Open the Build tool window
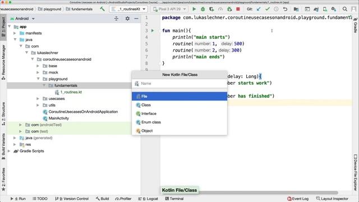This screenshot has width=359, height=202. tap(102, 199)
